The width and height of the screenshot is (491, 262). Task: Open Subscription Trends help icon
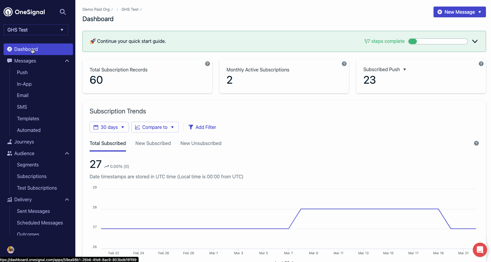(476, 143)
